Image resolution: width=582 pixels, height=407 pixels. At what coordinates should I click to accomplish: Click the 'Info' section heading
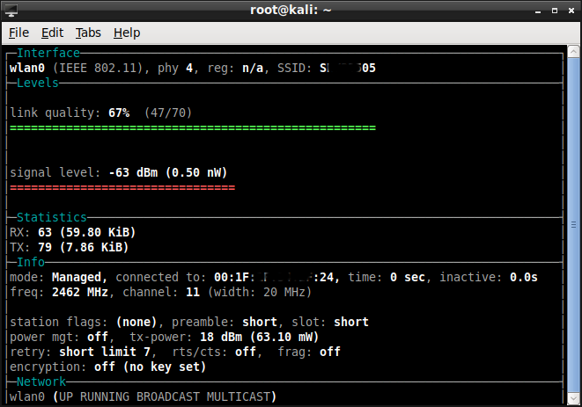(31, 262)
